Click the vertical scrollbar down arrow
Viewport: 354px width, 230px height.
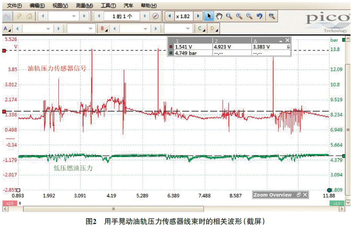click(348, 203)
